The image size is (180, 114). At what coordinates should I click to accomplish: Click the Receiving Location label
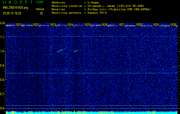(67, 6)
